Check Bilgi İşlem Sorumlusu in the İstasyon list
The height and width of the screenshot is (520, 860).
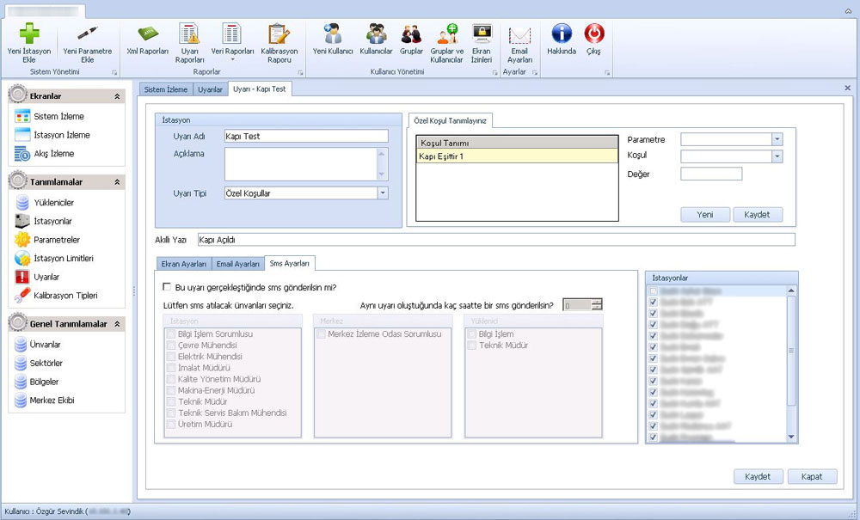(171, 333)
